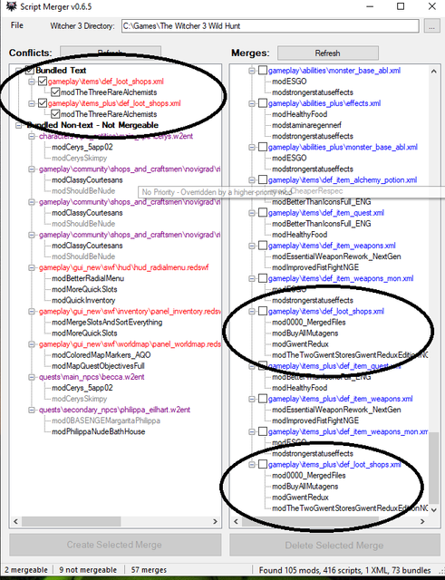This screenshot has height=580, width=445.
Task: Click the '9 not mergeable' status entry
Action: pos(88,570)
